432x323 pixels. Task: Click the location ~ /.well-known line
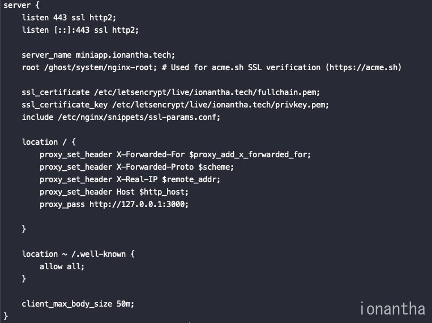(x=78, y=254)
